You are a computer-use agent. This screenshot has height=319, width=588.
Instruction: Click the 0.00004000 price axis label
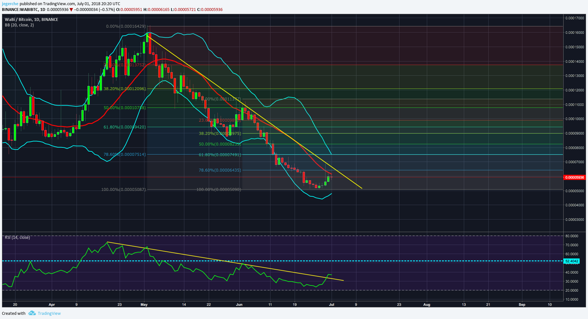(575, 205)
